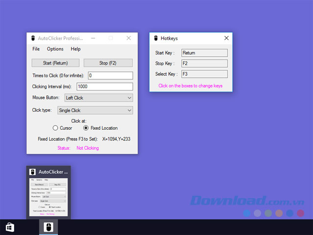The width and height of the screenshot is (313, 235).
Task: Open the Help menu
Action: coord(76,49)
